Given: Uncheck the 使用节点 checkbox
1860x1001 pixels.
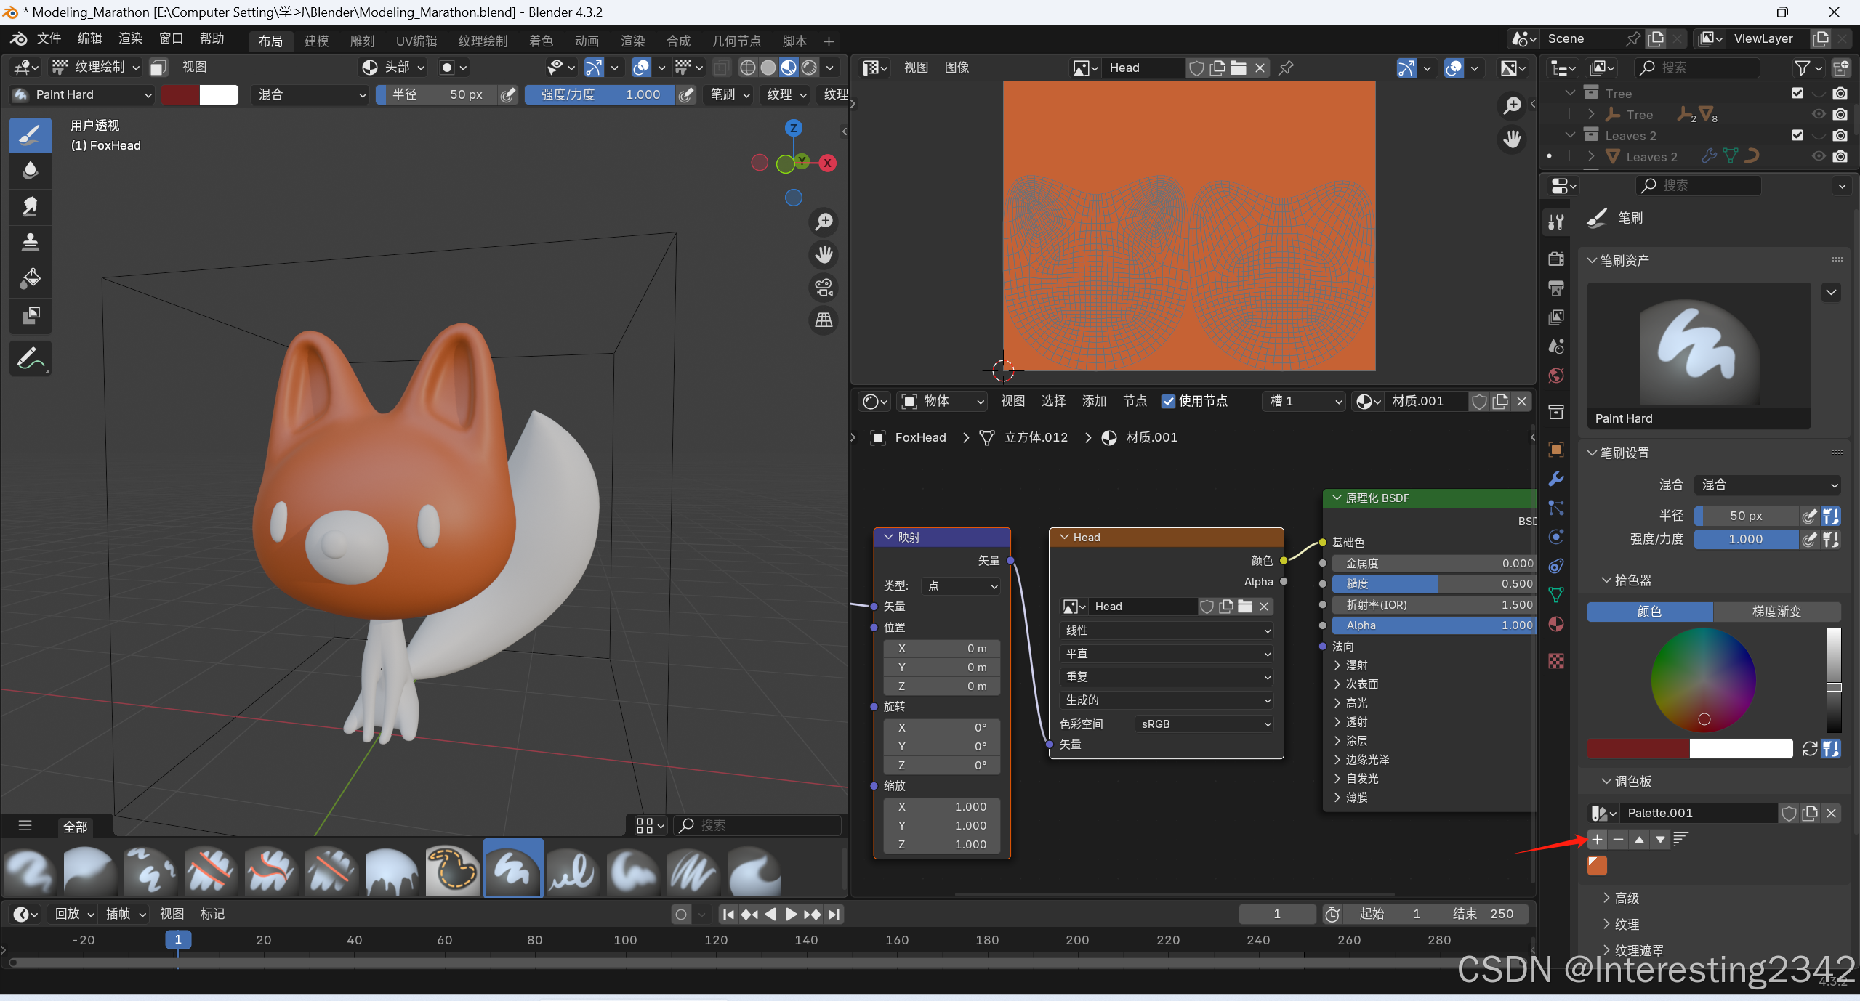Looking at the screenshot, I should pos(1168,401).
